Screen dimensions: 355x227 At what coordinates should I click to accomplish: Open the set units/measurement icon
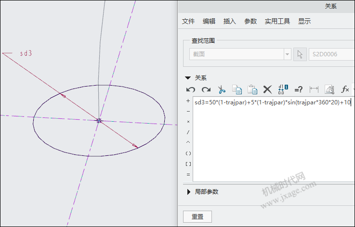pos(329,89)
